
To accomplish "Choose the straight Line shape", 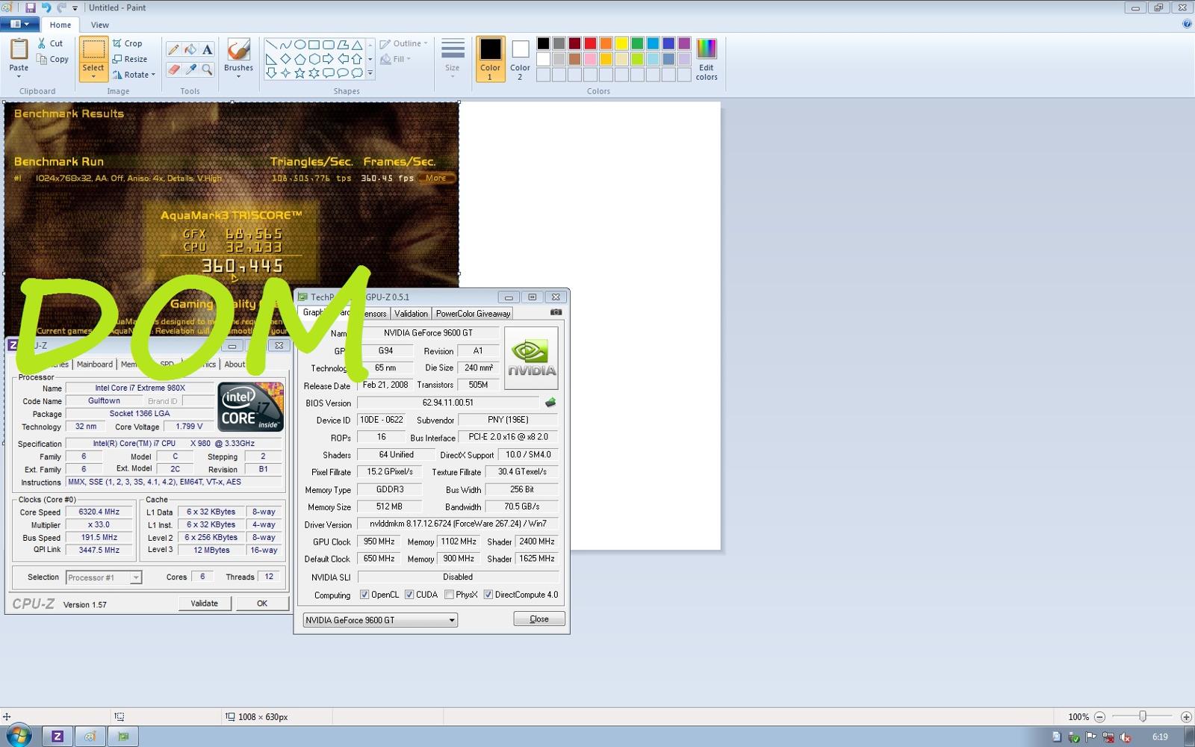I will 271,44.
